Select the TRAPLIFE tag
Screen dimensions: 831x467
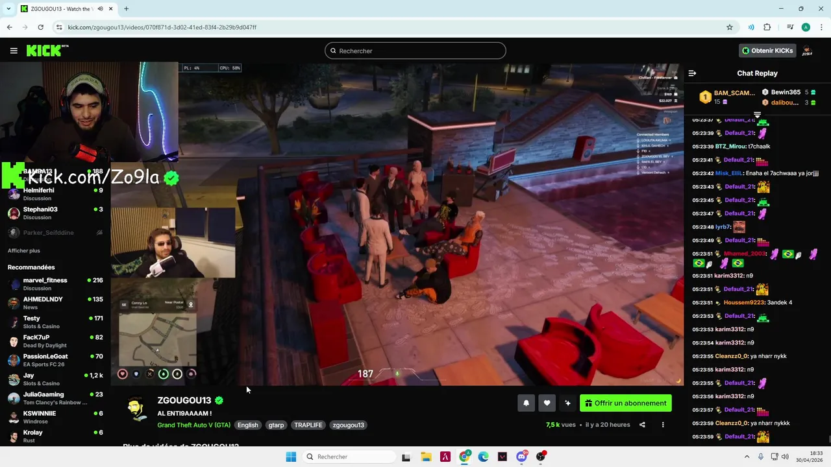[308, 425]
